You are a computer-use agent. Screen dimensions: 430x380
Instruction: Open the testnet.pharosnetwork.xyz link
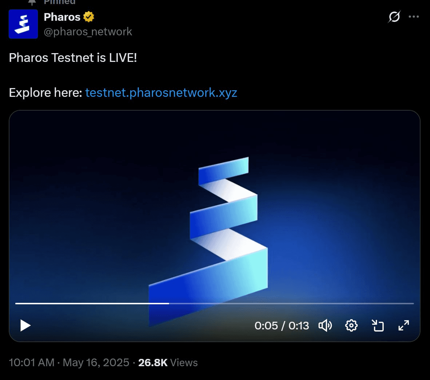click(x=161, y=92)
